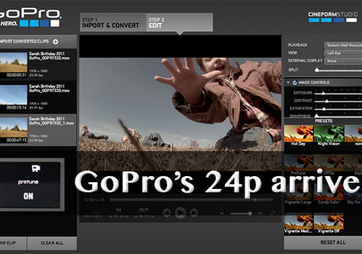The image size is (362, 254).
Task: Click the fullscreen icon in the player bar
Action: pyautogui.click(x=273, y=213)
